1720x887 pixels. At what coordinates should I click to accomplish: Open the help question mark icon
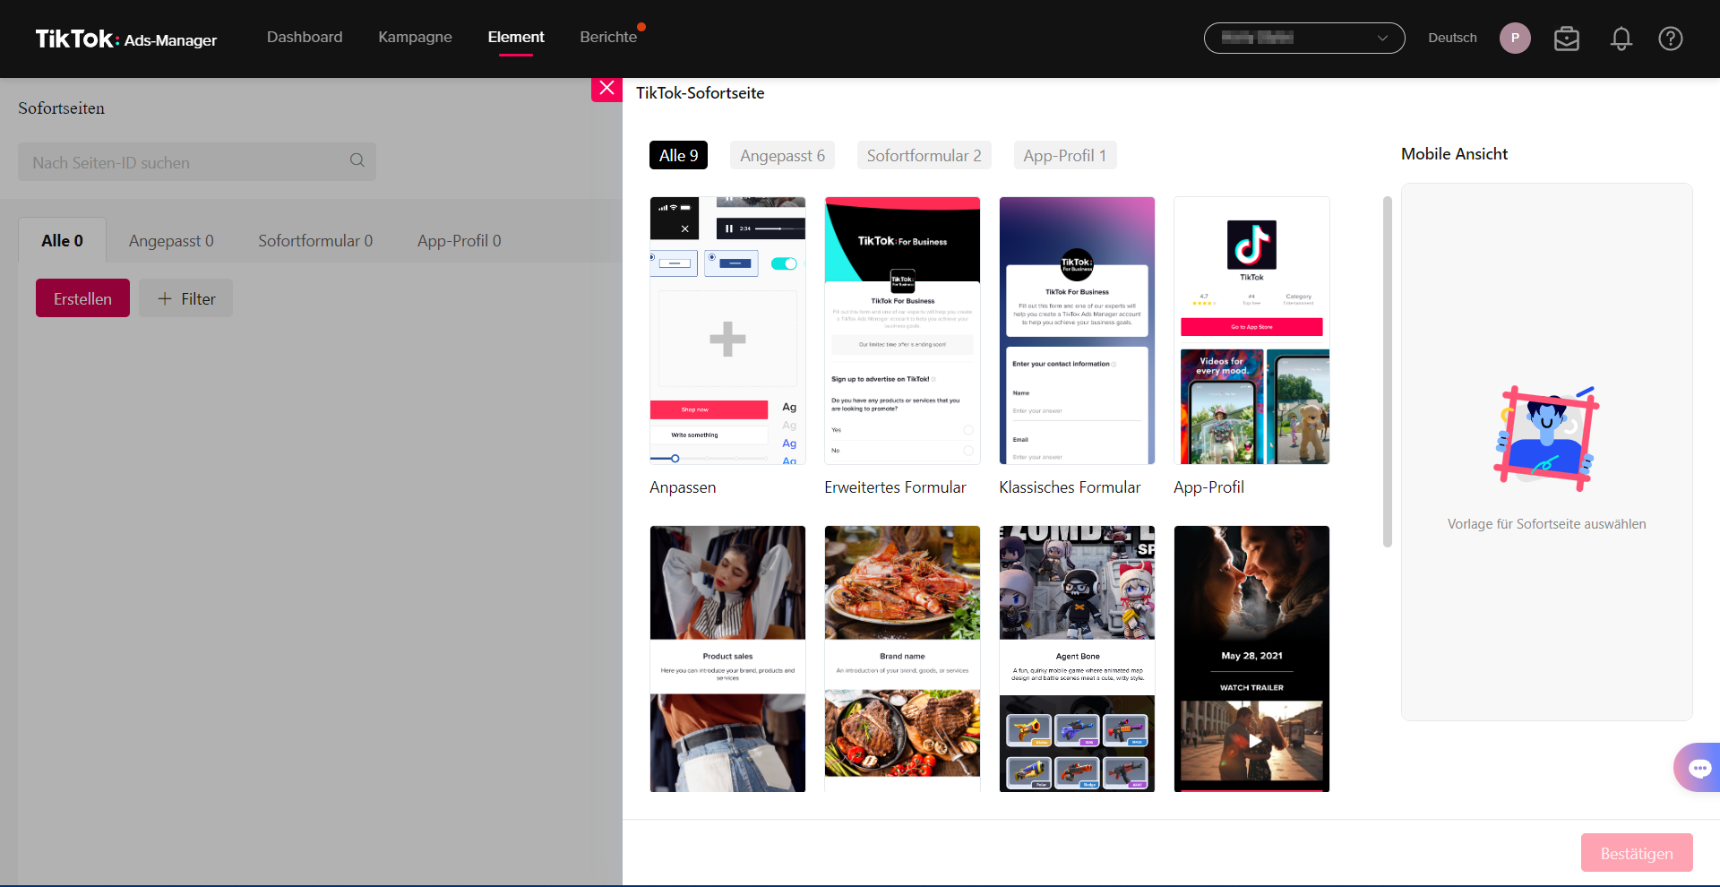1670,39
